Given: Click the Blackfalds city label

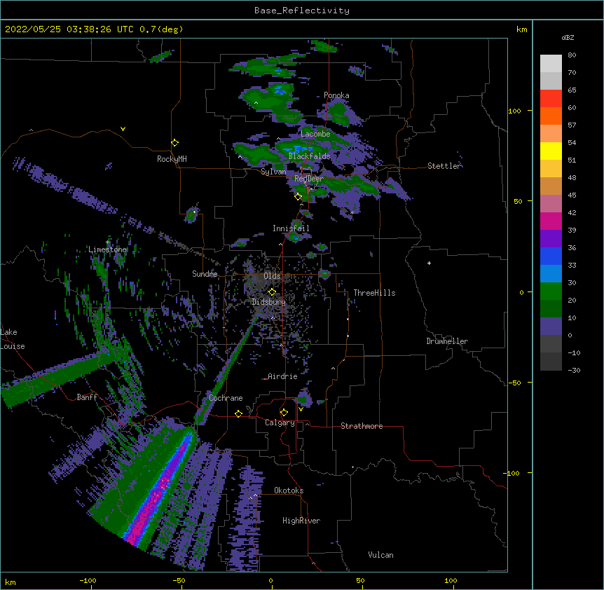Looking at the screenshot, I should (309, 156).
